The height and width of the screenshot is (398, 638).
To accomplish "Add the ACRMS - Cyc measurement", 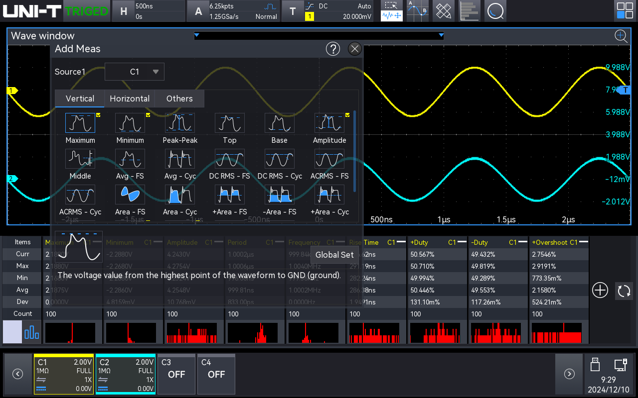I will 80,195.
